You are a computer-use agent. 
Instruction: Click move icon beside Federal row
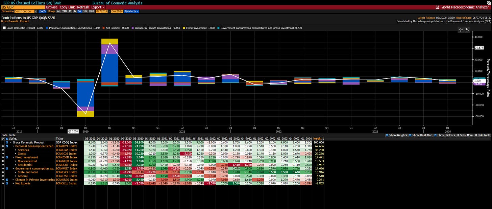click(3, 176)
